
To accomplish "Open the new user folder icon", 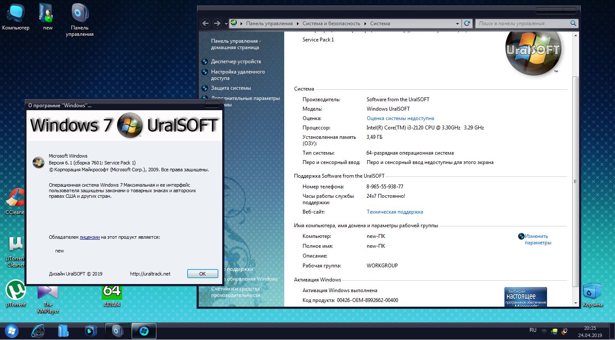I will coord(47,17).
